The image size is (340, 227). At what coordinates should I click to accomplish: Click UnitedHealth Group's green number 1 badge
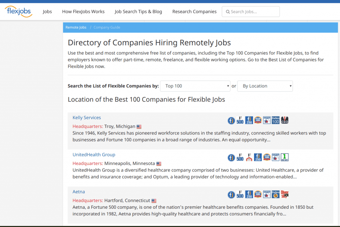285,157
